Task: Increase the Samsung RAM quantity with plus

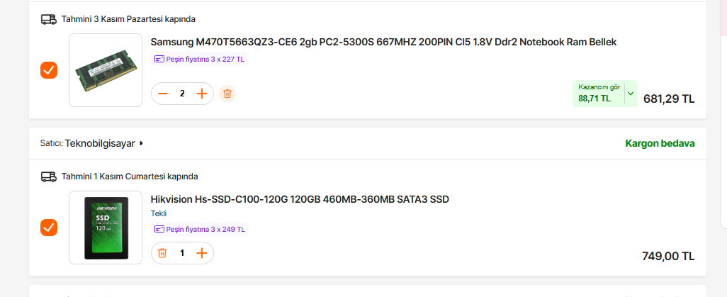Action: [x=202, y=94]
